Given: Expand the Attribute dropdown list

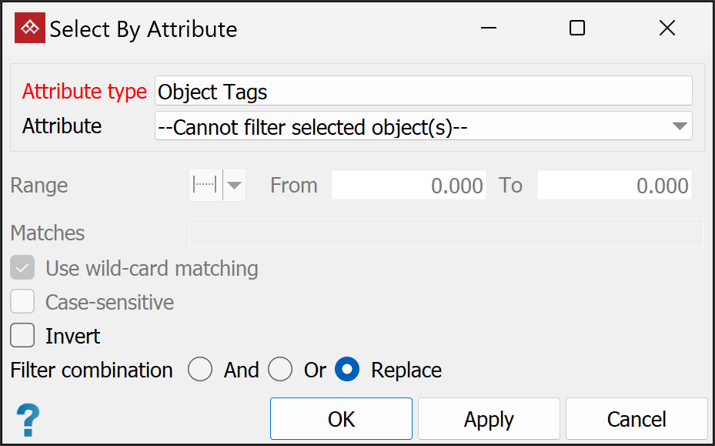Looking at the screenshot, I should tap(679, 126).
